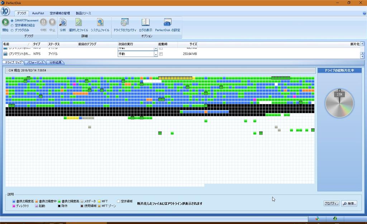This screenshot has height=224, width=367.
Task: Click the yellow MFT legend swatch
Action: click(99, 201)
